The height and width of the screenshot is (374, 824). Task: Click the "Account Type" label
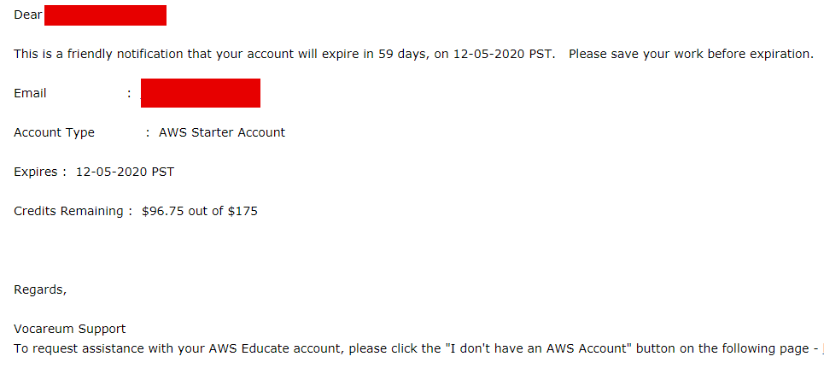click(54, 132)
